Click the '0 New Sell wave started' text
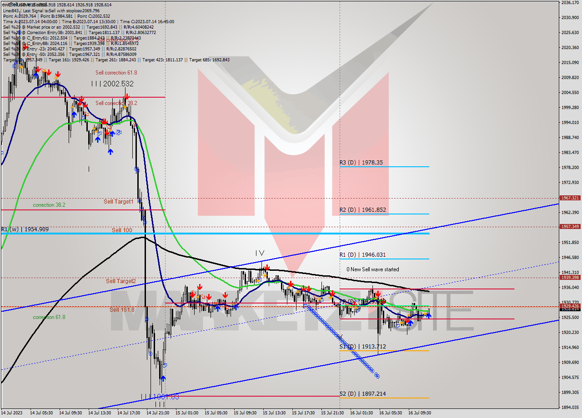 click(373, 269)
